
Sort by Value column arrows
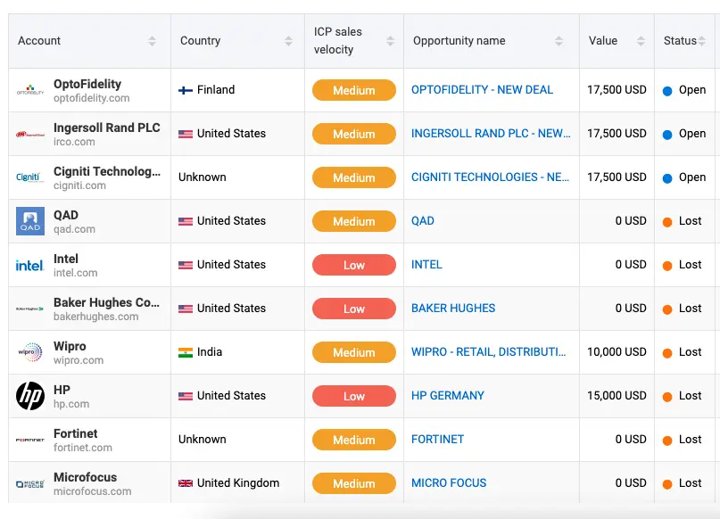tap(641, 41)
